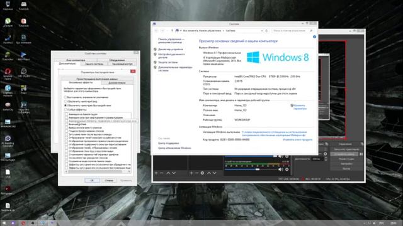Open the MPC Player desktop shortcut
The width and height of the screenshot is (403, 226).
(x=24, y=56)
